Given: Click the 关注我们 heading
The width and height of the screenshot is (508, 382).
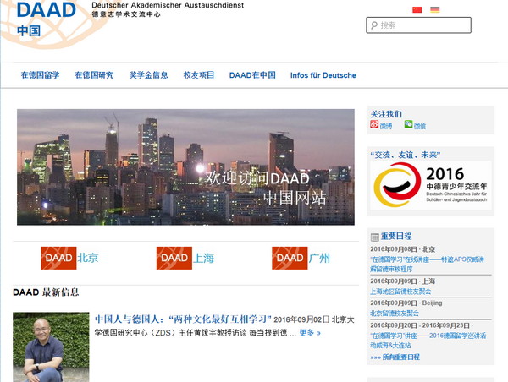Looking at the screenshot, I should [386, 114].
